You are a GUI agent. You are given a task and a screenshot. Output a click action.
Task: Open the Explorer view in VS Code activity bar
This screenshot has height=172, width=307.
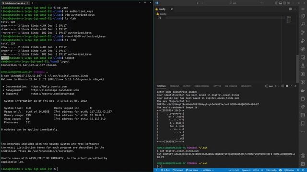pos(303,16)
